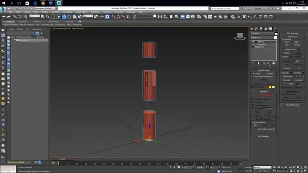
Task: Enable the By Vertex checkbox
Action: [x=253, y=102]
